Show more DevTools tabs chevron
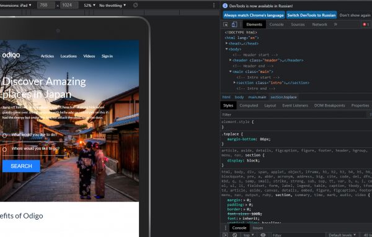 click(x=335, y=24)
